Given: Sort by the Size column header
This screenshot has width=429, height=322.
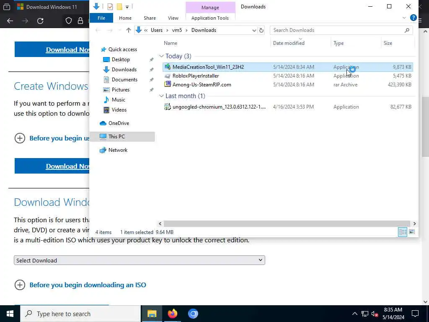Looking at the screenshot, I should point(388,43).
